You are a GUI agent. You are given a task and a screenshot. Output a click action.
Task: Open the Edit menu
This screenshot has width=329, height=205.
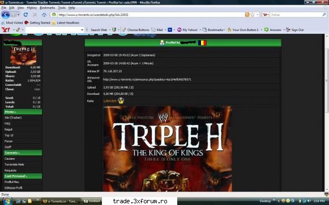click(12, 8)
